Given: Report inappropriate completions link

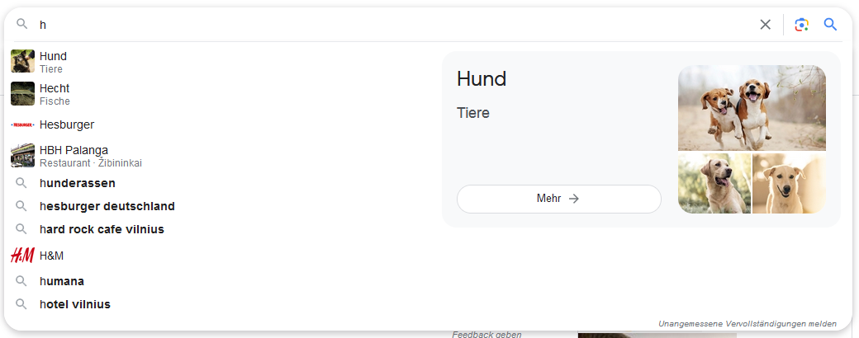Looking at the screenshot, I should 747,324.
